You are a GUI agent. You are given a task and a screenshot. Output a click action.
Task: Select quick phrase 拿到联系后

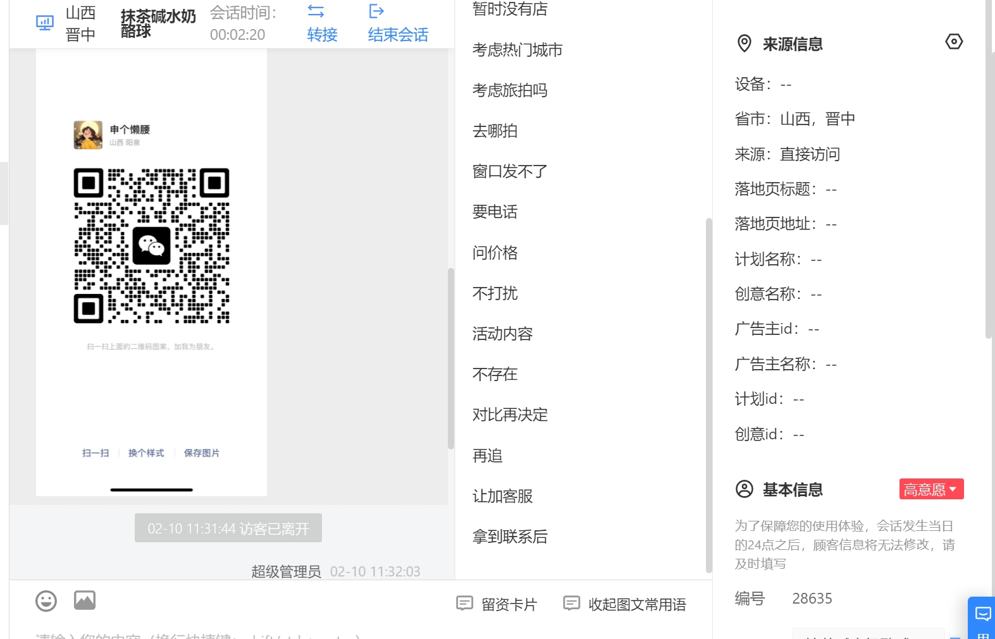[x=510, y=537]
